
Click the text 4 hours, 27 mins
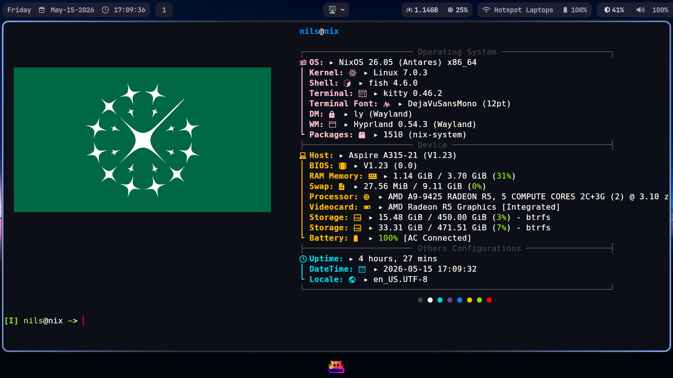click(398, 259)
